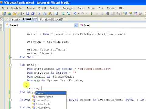Click the Open File folder icon
This screenshot has width=146, height=109.
(15, 14)
